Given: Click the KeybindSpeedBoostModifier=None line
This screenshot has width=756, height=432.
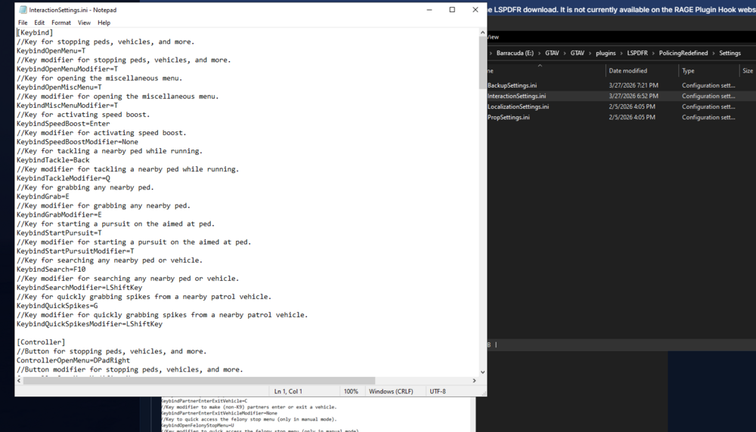Looking at the screenshot, I should [77, 141].
